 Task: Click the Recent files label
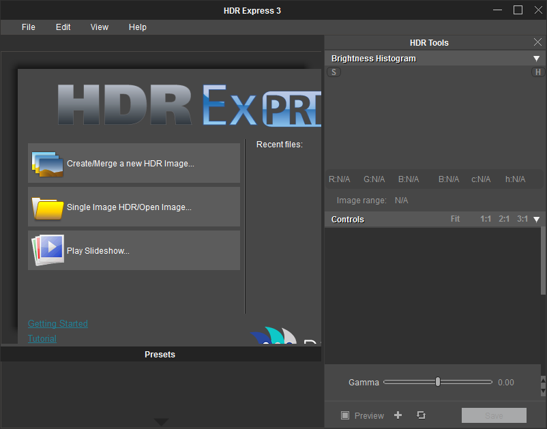point(280,145)
